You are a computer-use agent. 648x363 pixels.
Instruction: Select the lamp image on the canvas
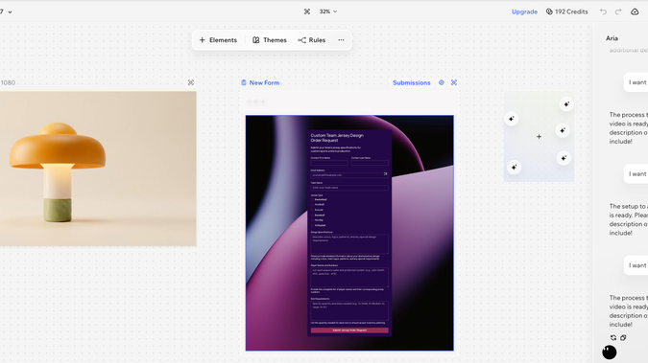(98, 169)
